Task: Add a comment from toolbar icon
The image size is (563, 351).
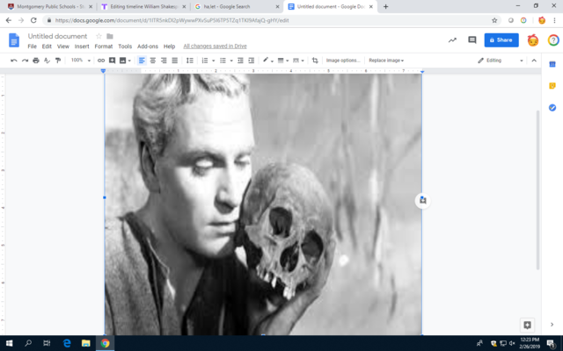Action: 112,61
